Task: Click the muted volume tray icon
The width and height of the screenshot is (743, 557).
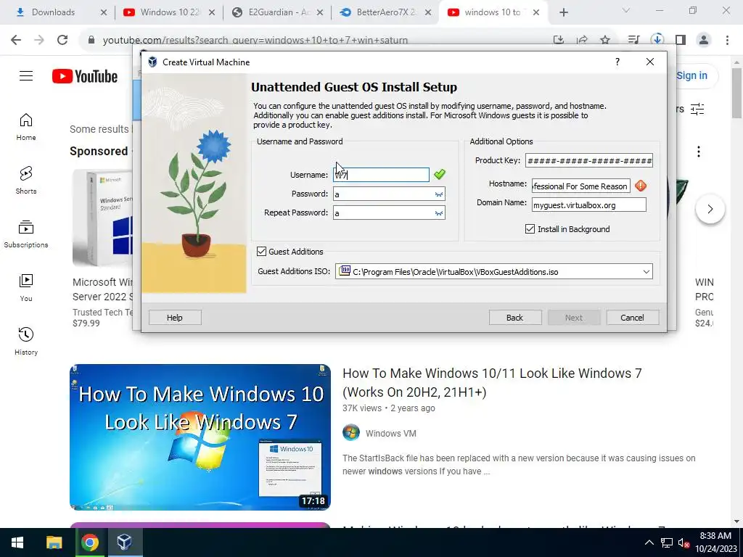Action: (x=684, y=542)
